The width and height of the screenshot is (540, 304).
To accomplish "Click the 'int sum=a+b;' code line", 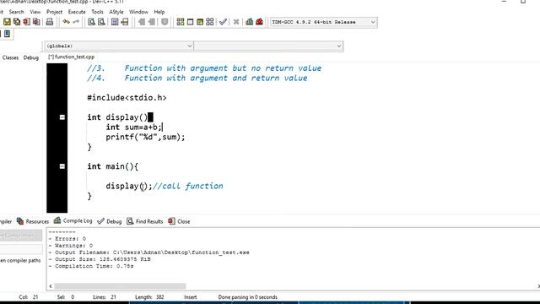I will [133, 128].
